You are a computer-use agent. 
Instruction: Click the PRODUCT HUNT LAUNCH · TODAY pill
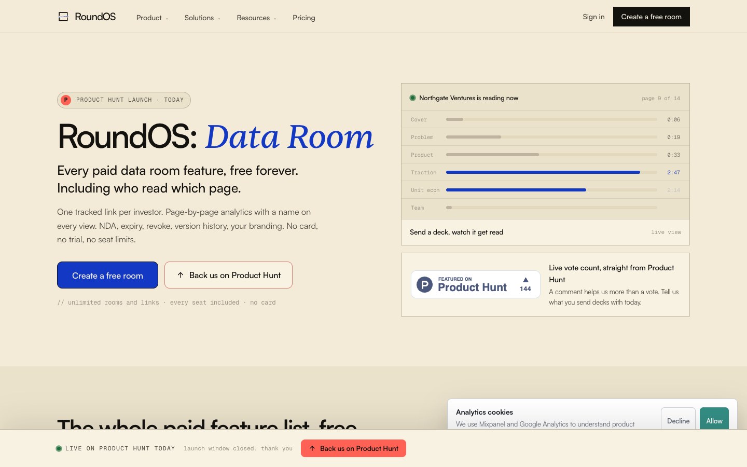click(x=124, y=100)
